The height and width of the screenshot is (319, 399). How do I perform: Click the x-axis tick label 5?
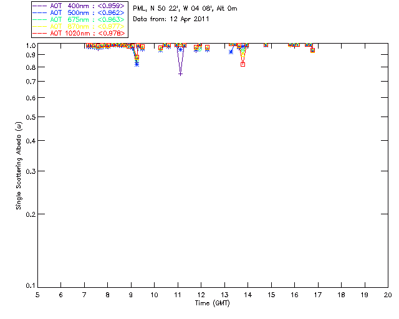point(37,295)
